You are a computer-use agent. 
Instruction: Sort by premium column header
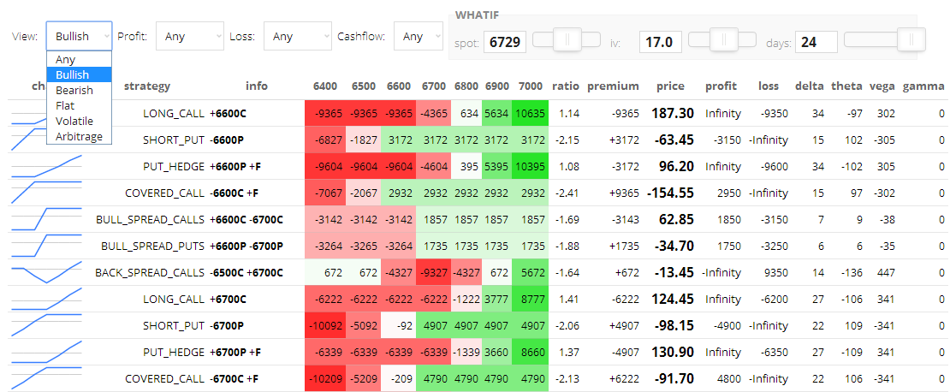[x=613, y=86]
